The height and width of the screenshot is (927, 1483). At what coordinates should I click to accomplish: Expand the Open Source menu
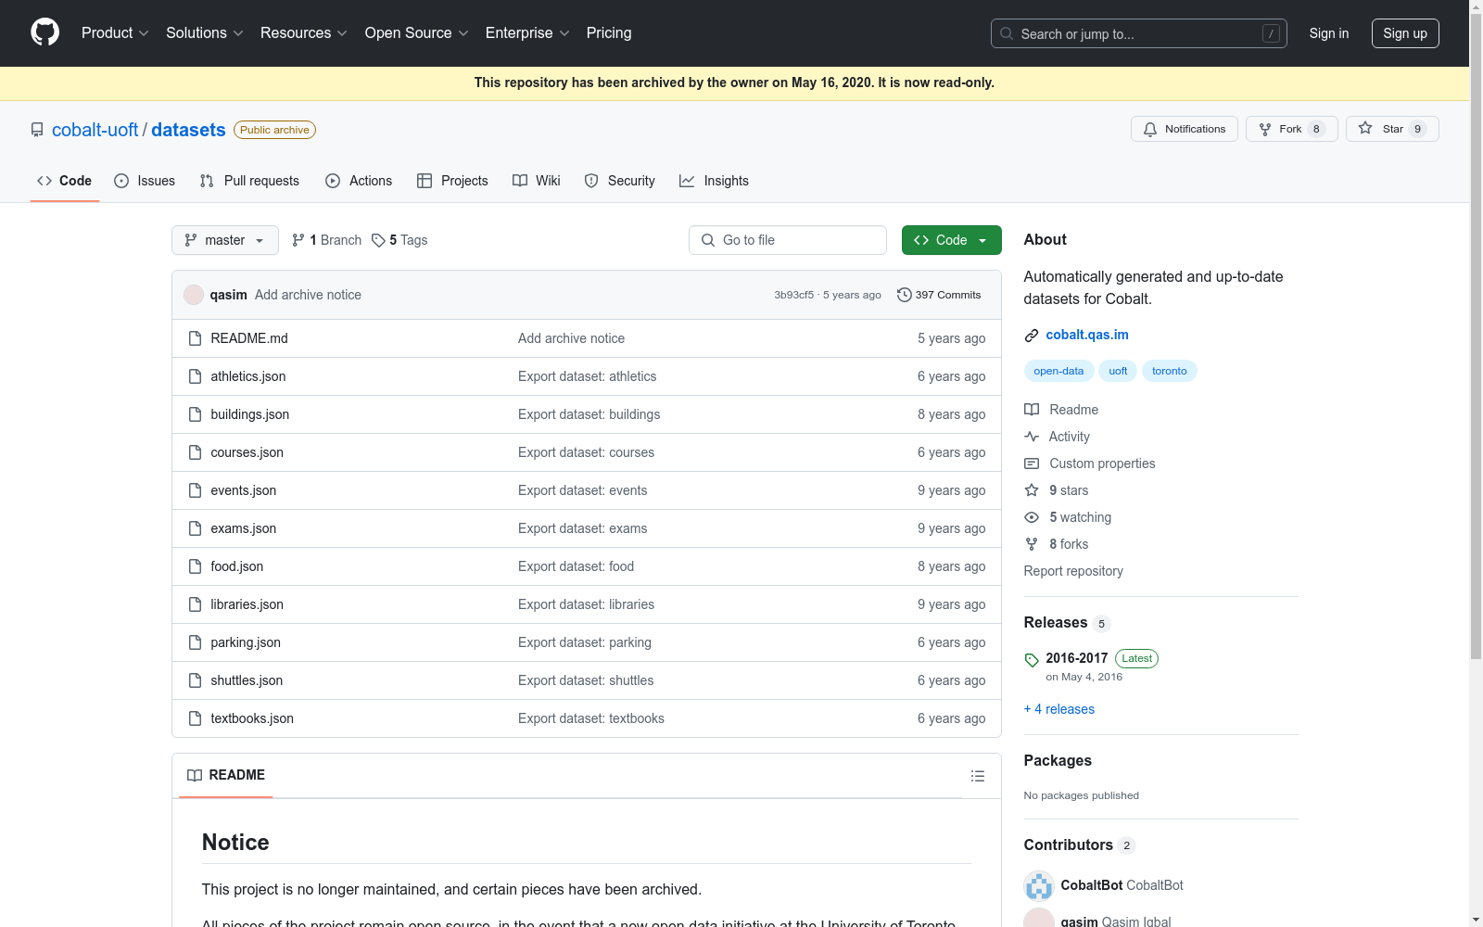[417, 33]
